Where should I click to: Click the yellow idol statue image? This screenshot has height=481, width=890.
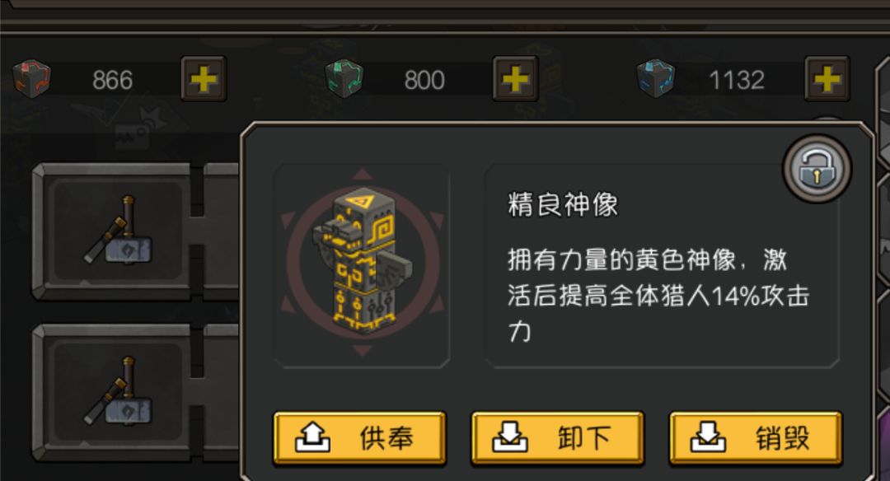point(362,262)
